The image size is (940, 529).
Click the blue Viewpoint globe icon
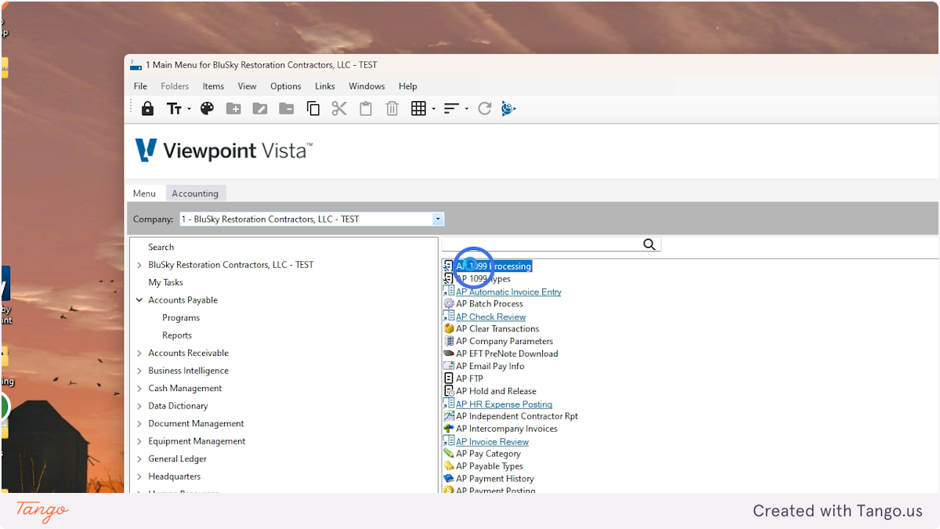(x=509, y=109)
